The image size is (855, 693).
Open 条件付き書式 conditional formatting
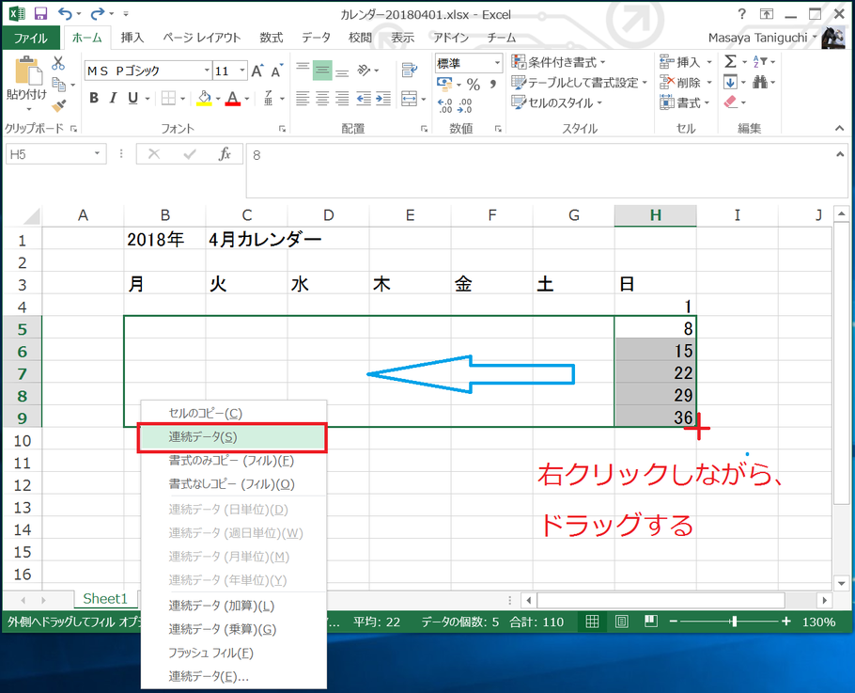click(x=558, y=62)
